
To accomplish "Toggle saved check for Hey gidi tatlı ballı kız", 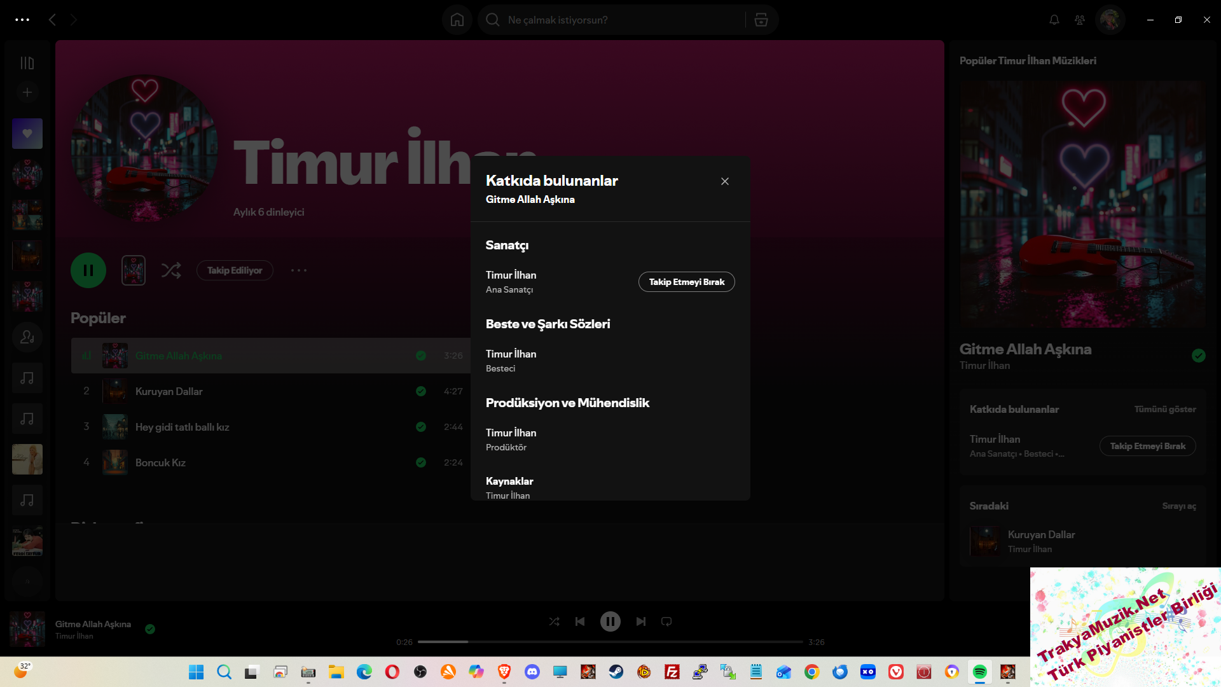I will [x=421, y=427].
